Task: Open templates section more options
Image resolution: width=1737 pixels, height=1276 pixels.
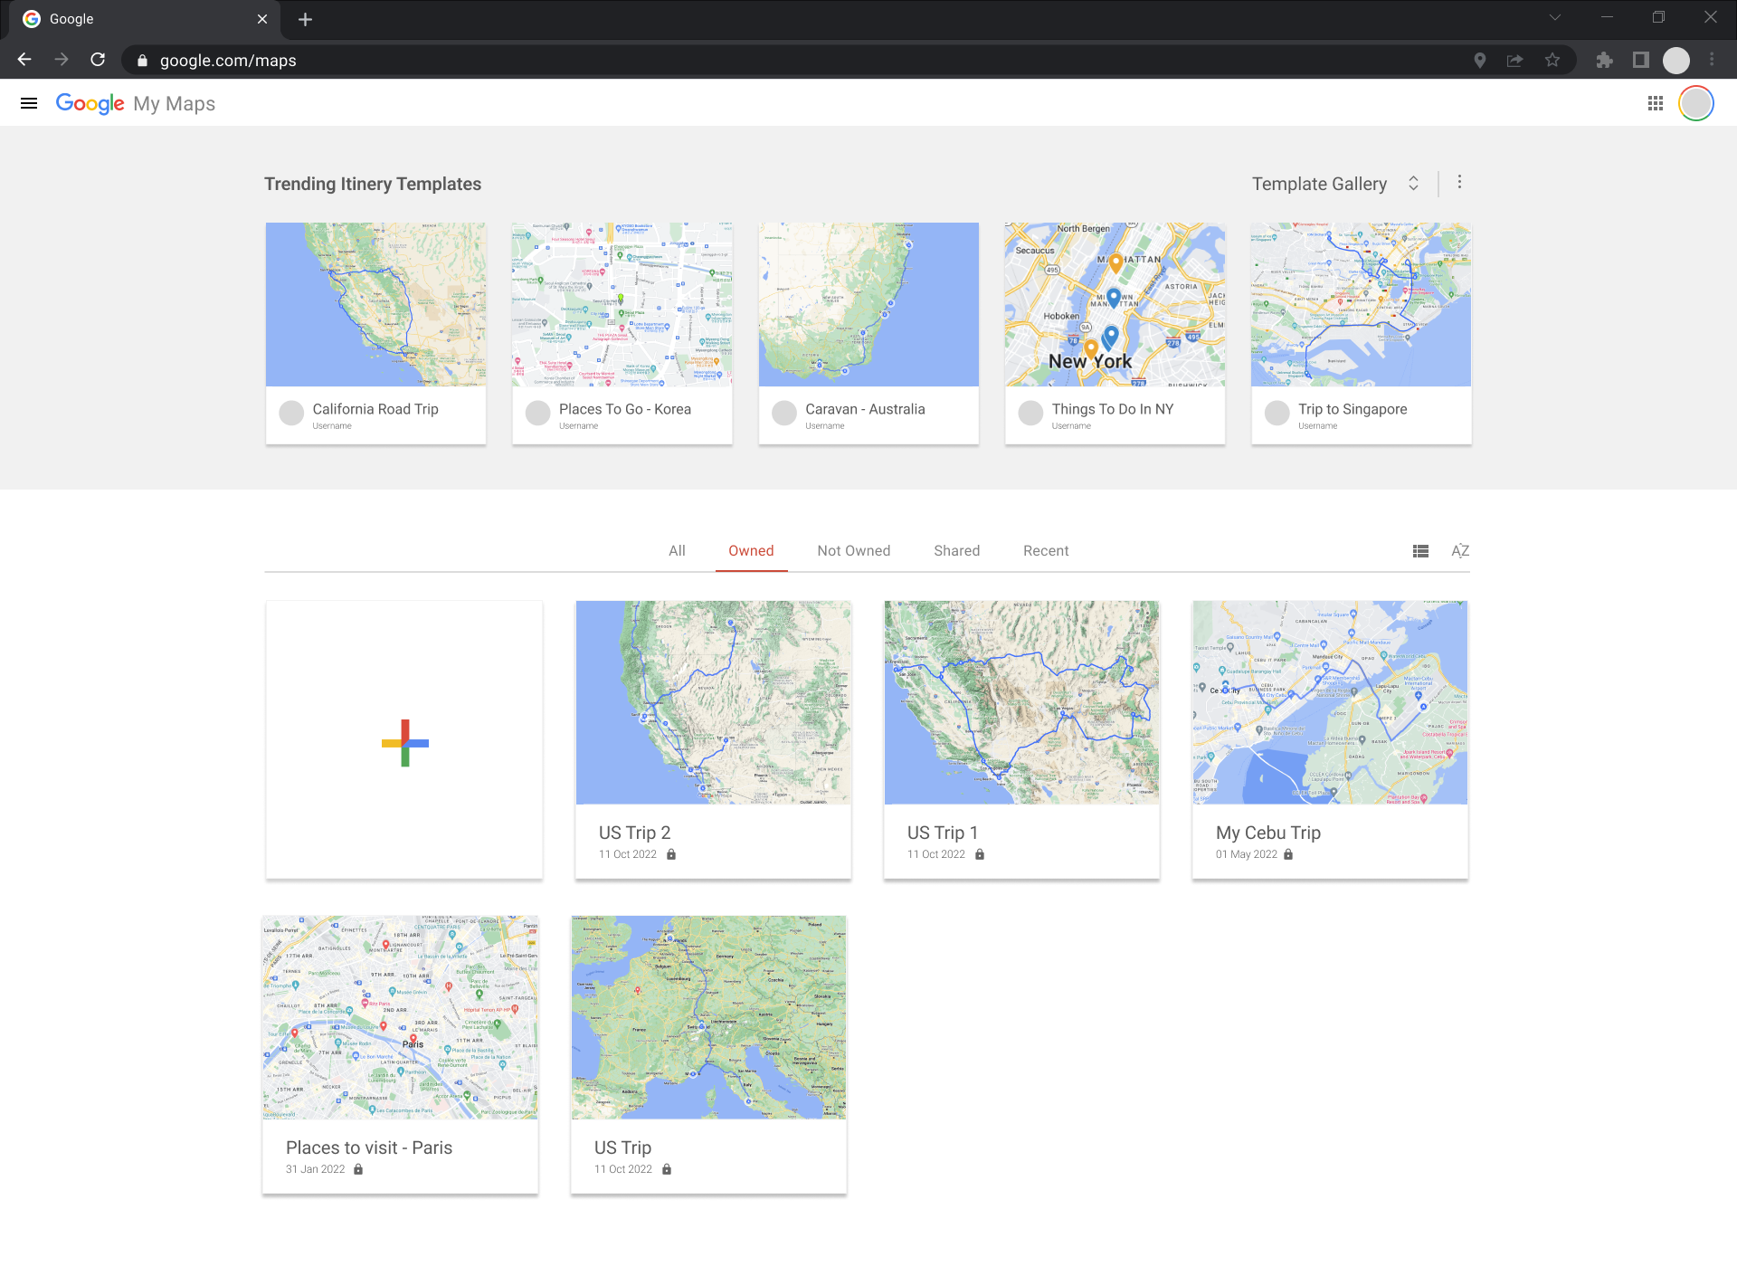Action: coord(1459,183)
